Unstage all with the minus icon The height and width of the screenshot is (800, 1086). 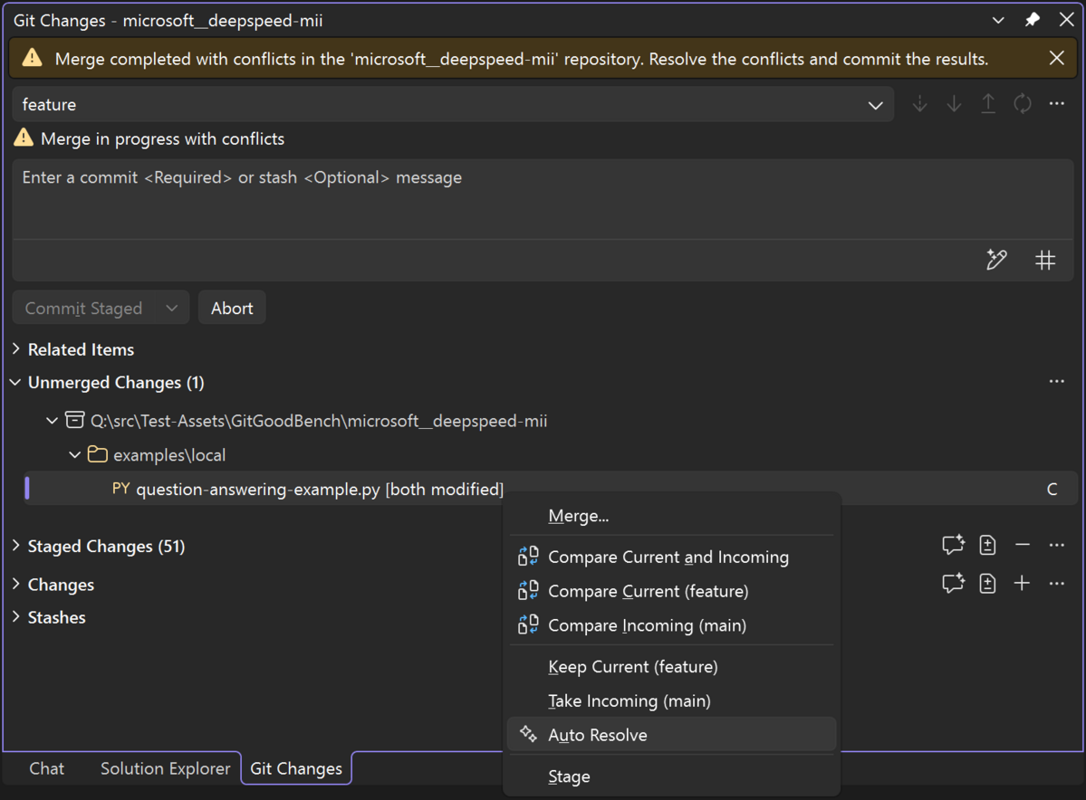(x=1023, y=545)
